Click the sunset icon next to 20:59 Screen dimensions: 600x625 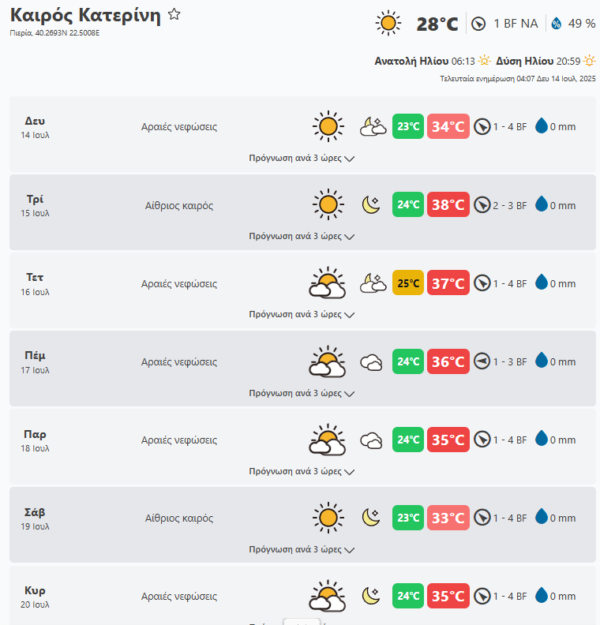(x=589, y=61)
